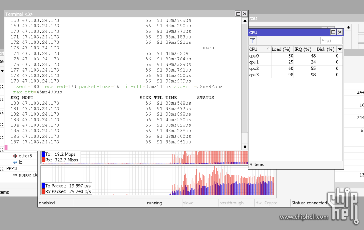The image size is (364, 230).
Task: Click the red Rx Packet color swatch
Action: pyautogui.click(x=43, y=191)
